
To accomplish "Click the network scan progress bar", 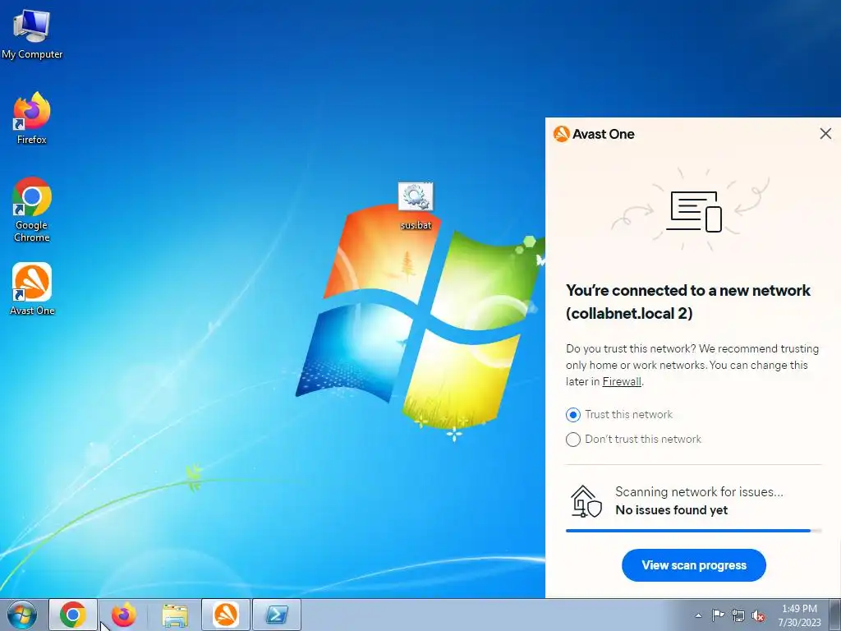I will click(693, 531).
